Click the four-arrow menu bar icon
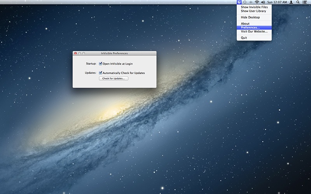This screenshot has height=194, width=311. click(251, 2)
